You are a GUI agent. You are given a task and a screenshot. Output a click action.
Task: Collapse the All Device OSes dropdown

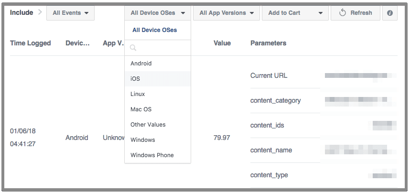[157, 13]
